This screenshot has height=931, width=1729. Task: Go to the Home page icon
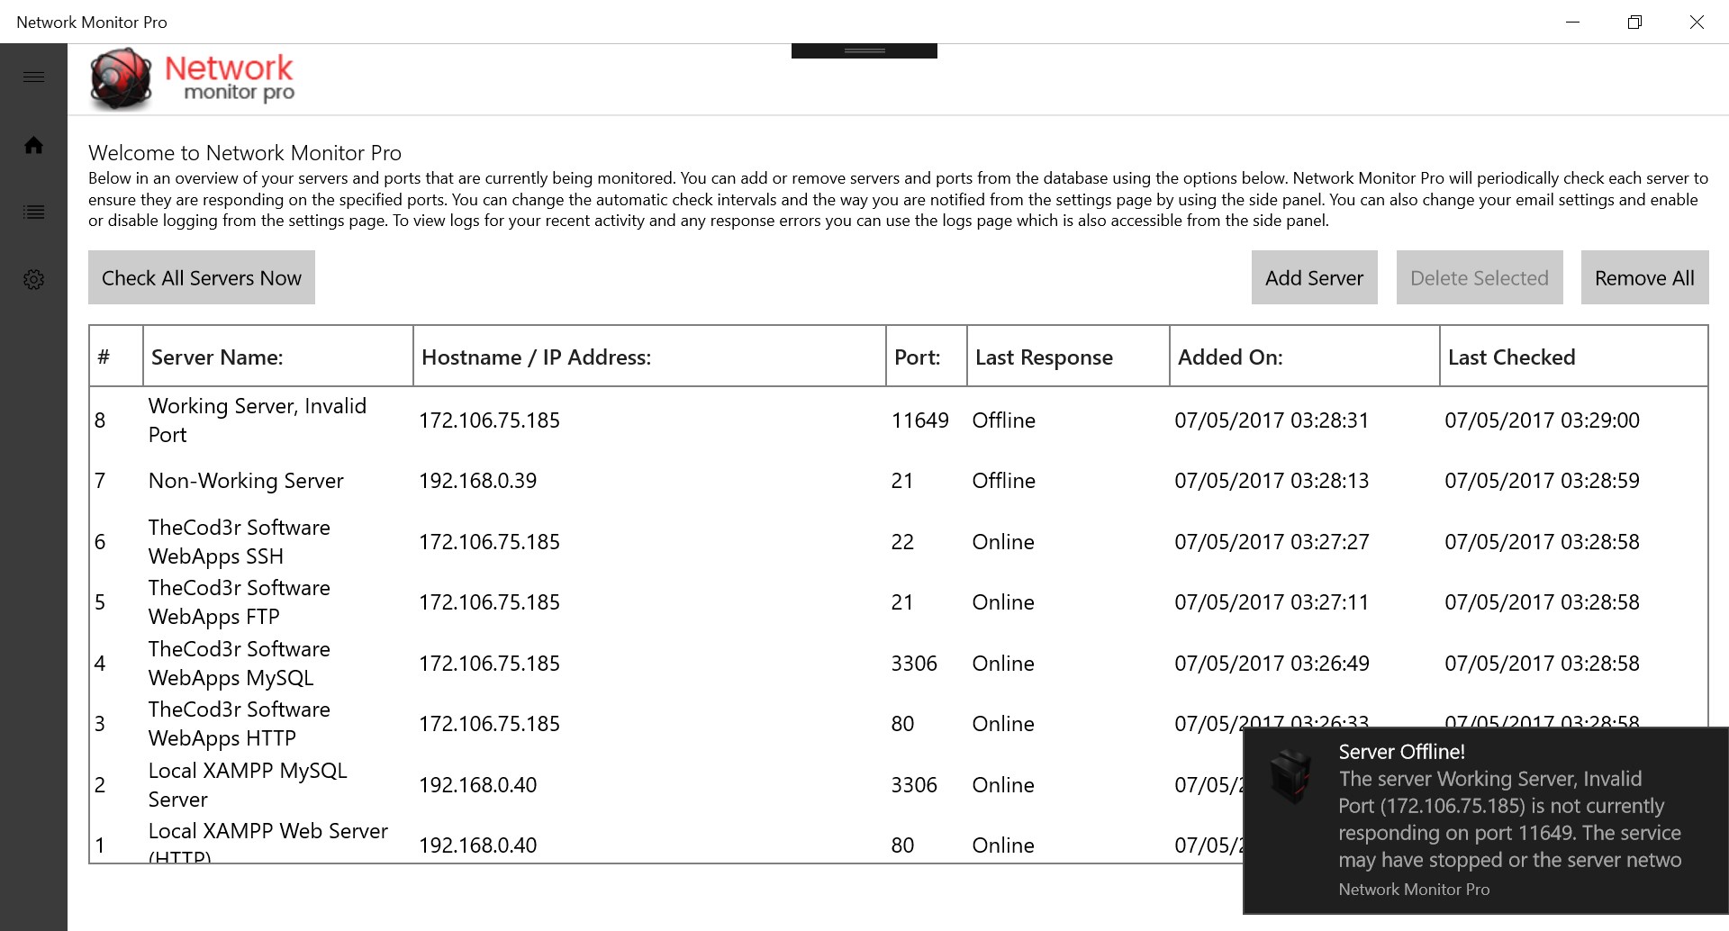pos(33,145)
